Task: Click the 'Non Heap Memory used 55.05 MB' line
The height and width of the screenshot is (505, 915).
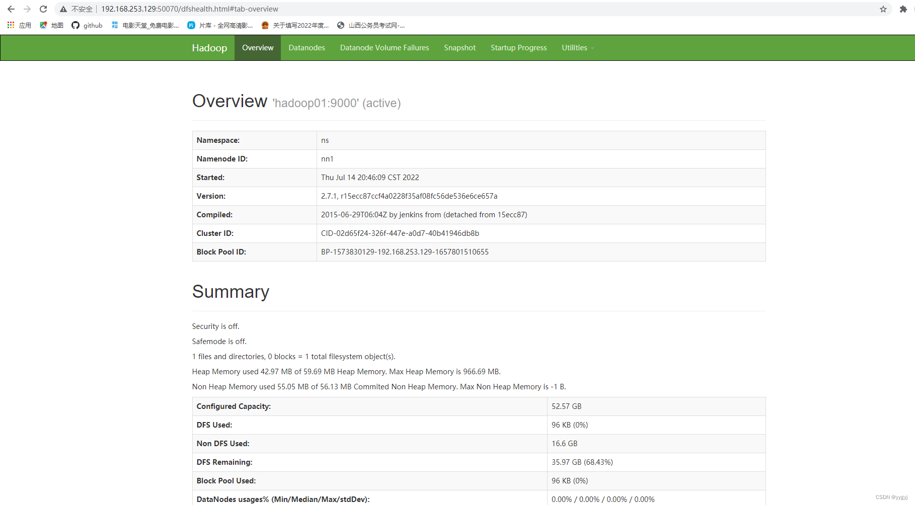Action: (379, 387)
